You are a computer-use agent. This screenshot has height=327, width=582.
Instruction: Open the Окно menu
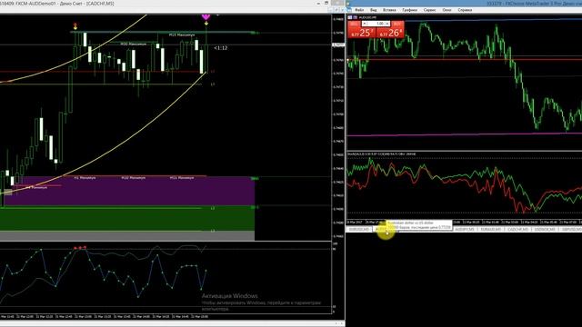pyautogui.click(x=447, y=10)
